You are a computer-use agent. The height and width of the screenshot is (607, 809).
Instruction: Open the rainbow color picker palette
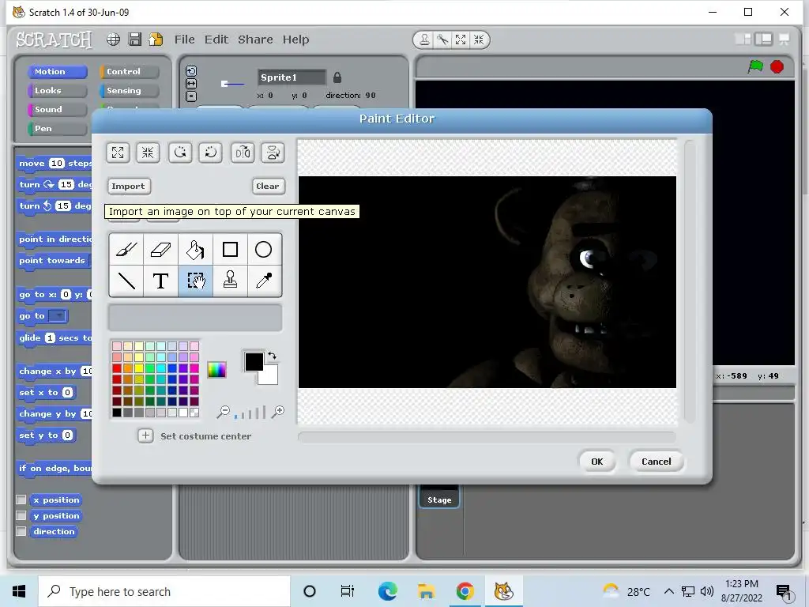point(216,370)
